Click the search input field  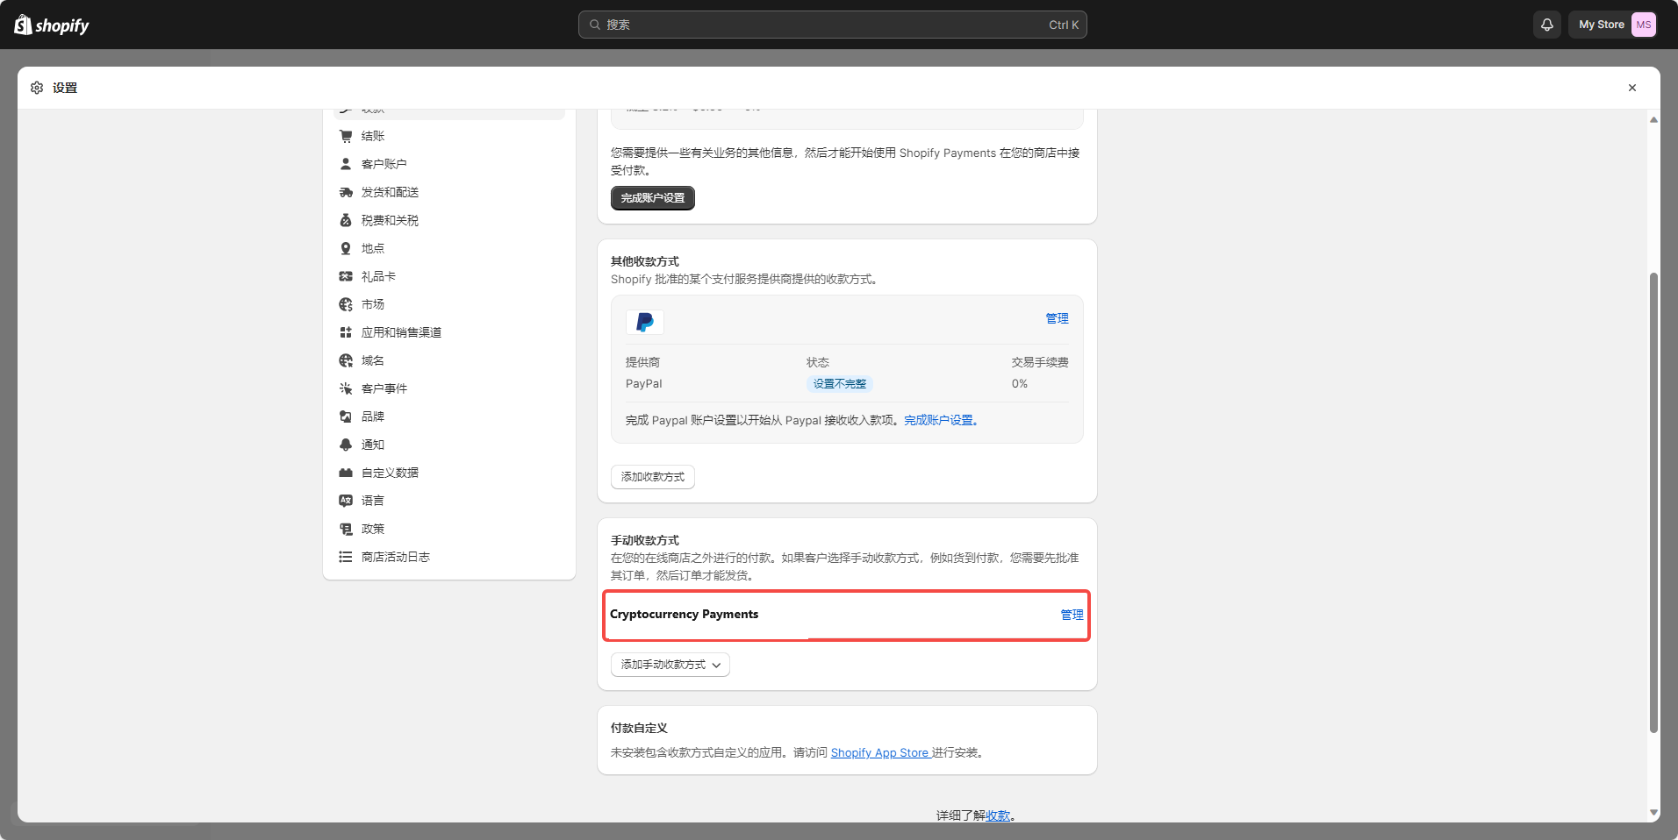(x=832, y=25)
